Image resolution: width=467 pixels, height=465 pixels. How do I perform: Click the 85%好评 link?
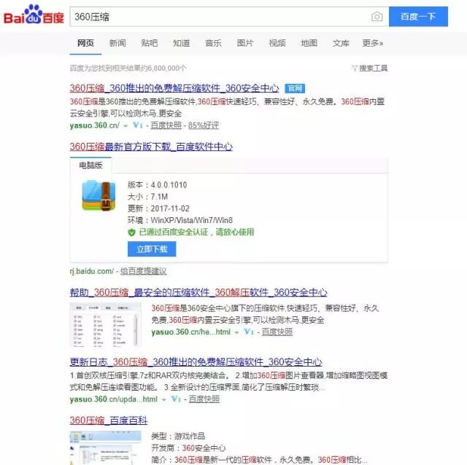(204, 125)
